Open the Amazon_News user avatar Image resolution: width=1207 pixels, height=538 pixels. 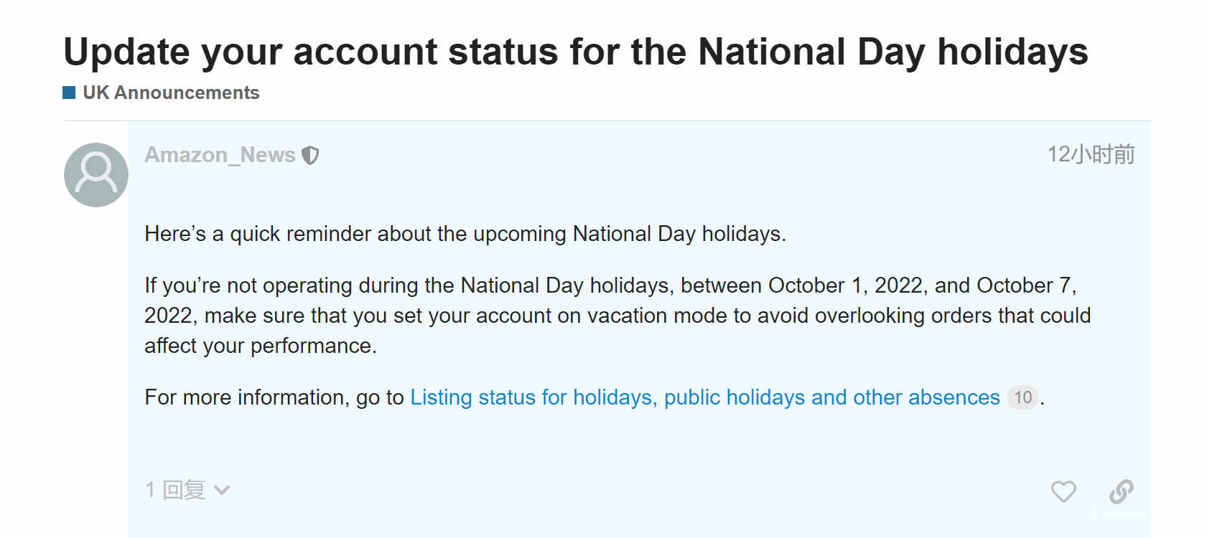click(x=96, y=175)
